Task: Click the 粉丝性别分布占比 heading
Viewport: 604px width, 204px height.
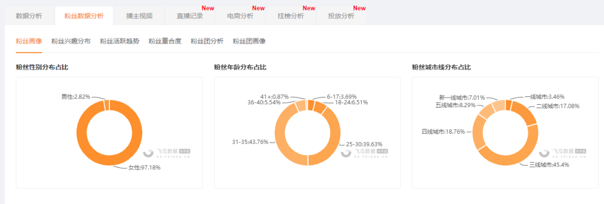Action: (42, 67)
